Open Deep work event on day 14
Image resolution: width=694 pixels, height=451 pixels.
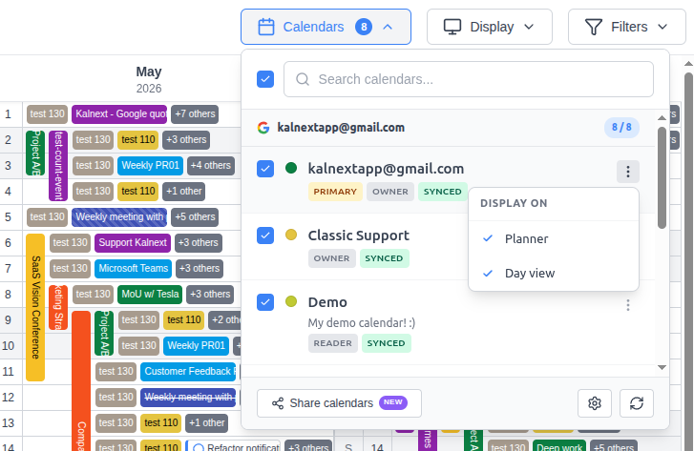coord(559,445)
